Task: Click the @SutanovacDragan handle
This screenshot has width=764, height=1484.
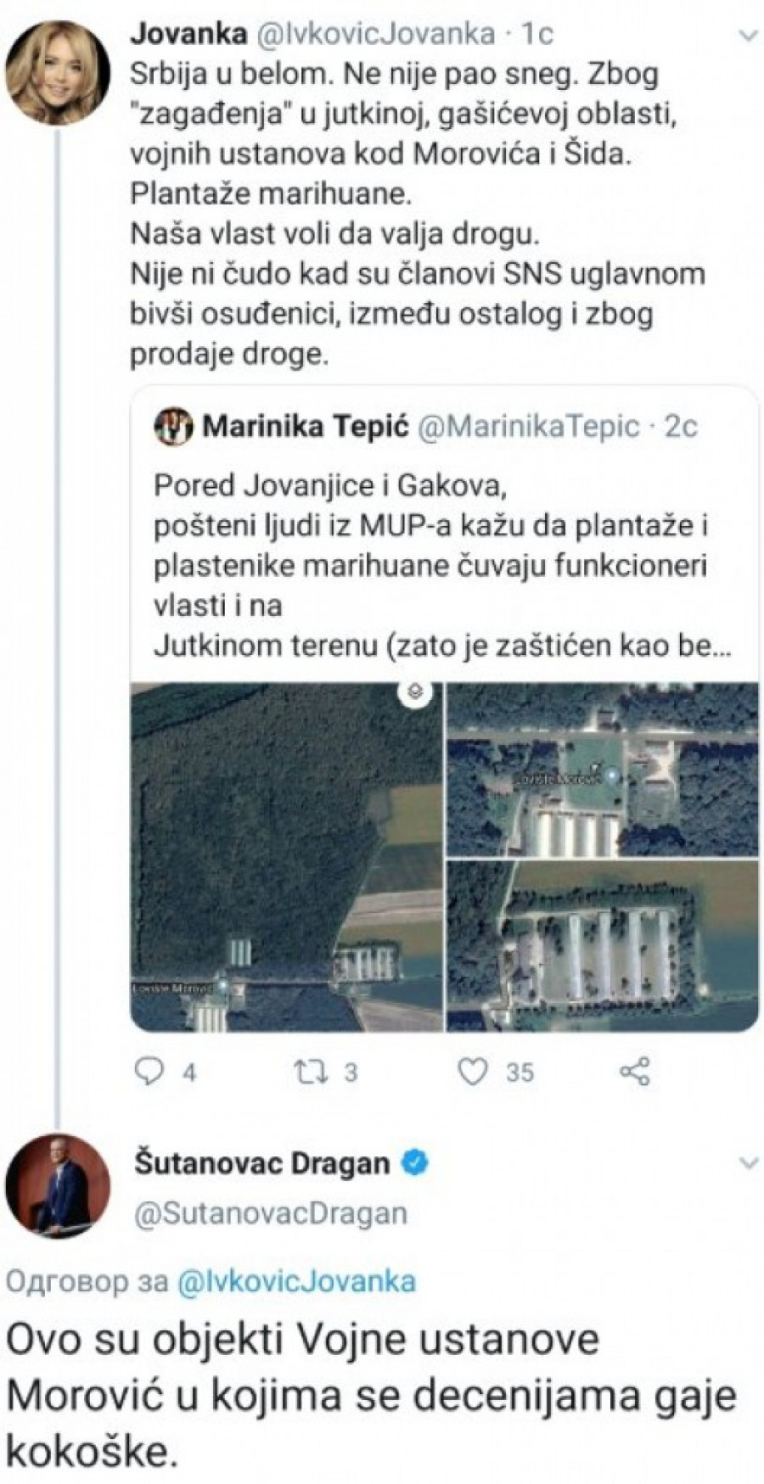Action: (x=270, y=1212)
